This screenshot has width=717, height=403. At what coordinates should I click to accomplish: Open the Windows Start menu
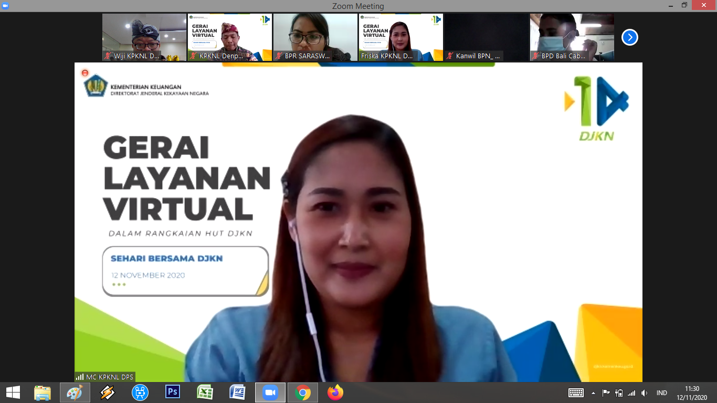tap(13, 393)
